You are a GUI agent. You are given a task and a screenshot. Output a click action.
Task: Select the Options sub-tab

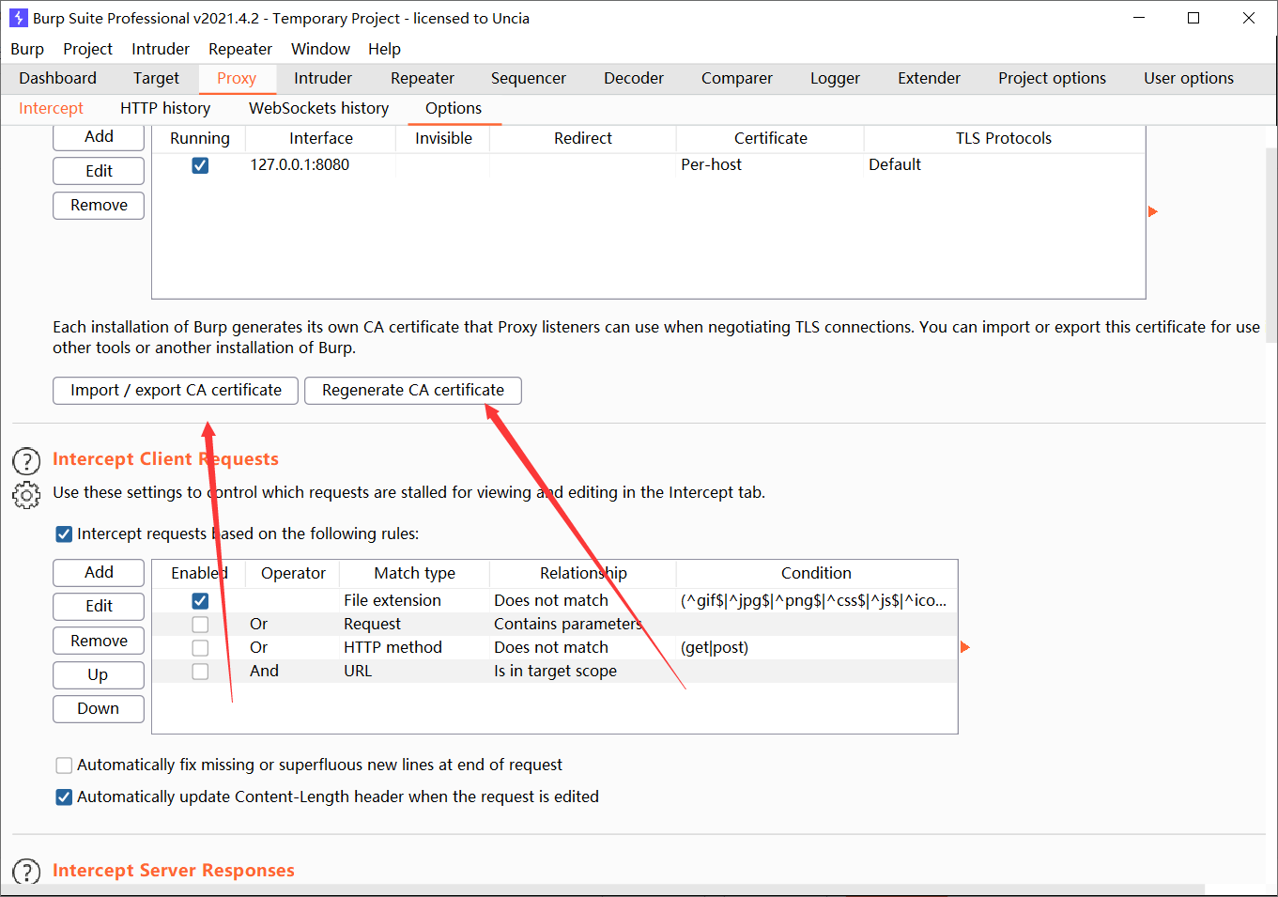[x=454, y=108]
